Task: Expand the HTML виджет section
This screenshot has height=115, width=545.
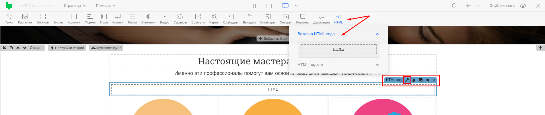Action: point(377,65)
